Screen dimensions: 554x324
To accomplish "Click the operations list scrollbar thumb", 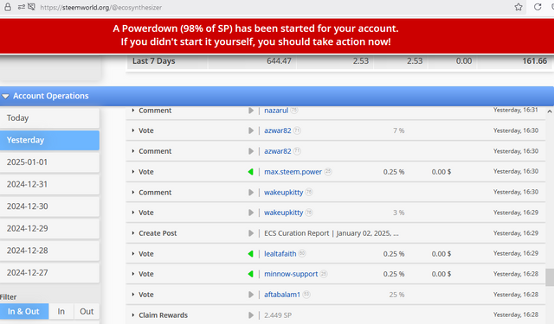I will pos(550,277).
